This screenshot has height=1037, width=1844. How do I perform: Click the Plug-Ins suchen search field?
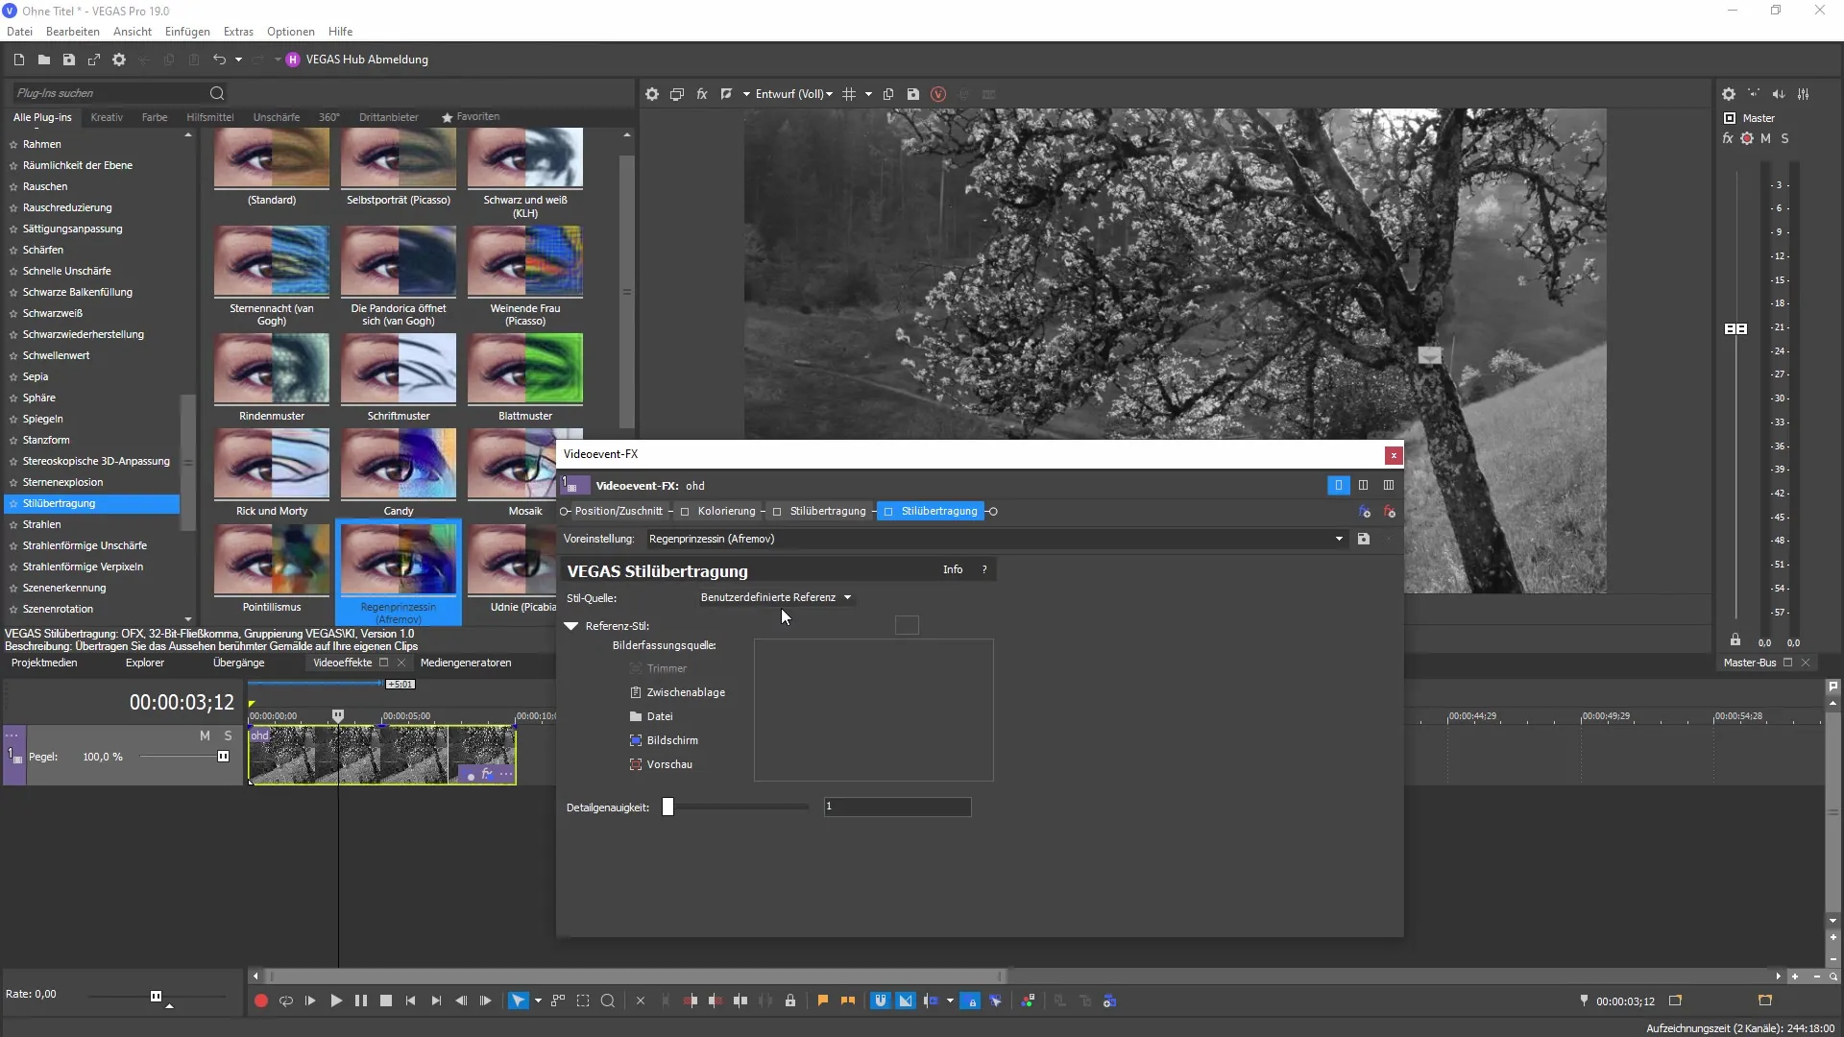click(110, 93)
